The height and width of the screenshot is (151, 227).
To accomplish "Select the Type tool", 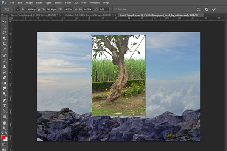I will pos(4,105).
